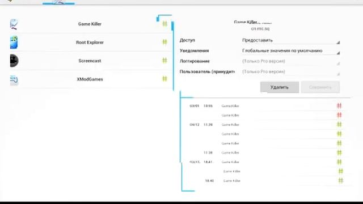
Task: Click the 11:28 time entry in the log
Action: pos(208,152)
